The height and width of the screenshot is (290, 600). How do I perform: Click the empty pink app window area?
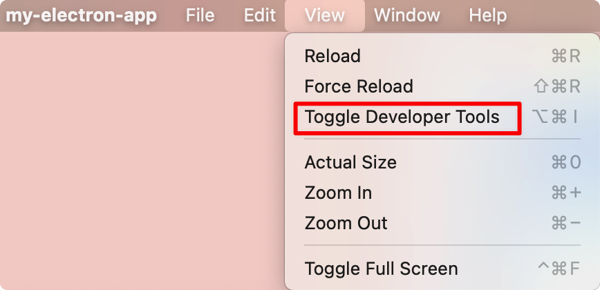tap(142, 160)
